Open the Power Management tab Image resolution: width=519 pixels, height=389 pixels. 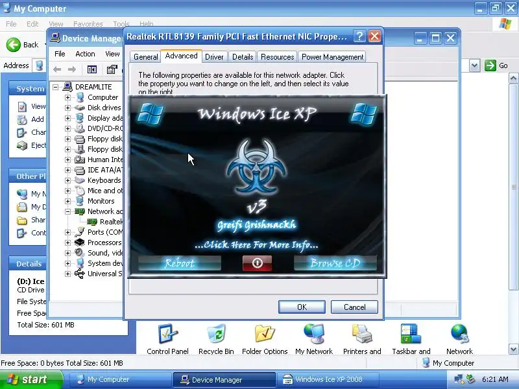pyautogui.click(x=332, y=57)
